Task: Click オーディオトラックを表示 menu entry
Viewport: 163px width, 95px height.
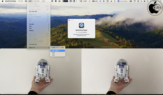Action: tap(38, 41)
